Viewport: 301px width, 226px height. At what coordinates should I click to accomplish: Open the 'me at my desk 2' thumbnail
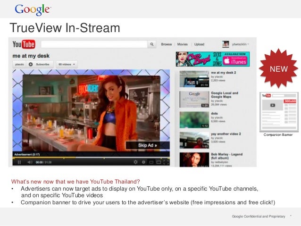(194, 79)
